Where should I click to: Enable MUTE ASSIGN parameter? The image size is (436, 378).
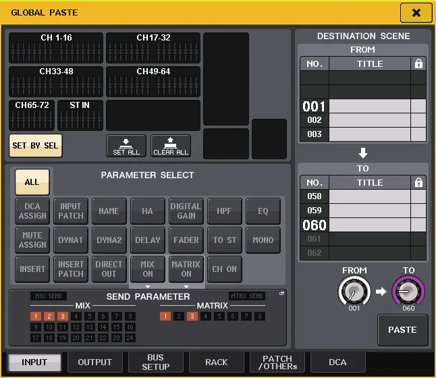pos(32,240)
